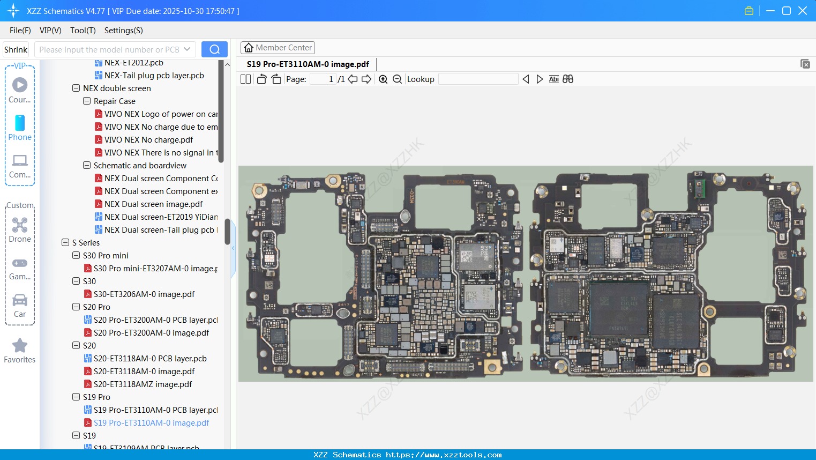Find previous lookup match triangle
The height and width of the screenshot is (460, 816).
click(526, 79)
